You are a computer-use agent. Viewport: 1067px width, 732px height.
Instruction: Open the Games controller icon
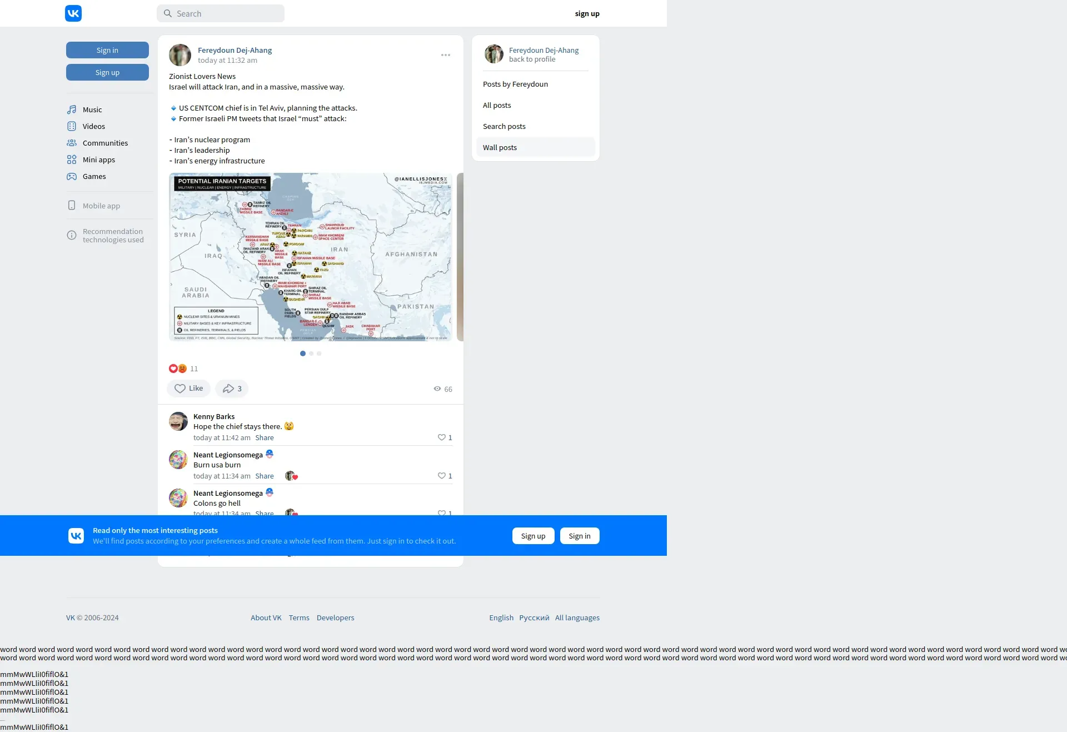[72, 176]
